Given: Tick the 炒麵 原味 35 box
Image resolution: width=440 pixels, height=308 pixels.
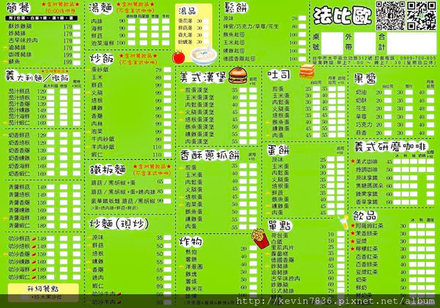Looking at the screenshot, I should [167, 238].
